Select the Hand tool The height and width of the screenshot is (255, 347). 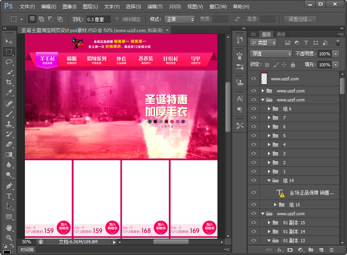tap(9, 227)
